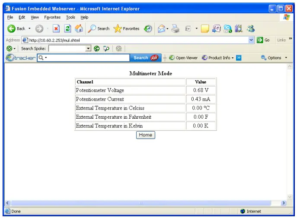Click the Research book toolbar icon
Image resolution: width=297 pixels, height=218 pixels.
[x=216, y=29]
